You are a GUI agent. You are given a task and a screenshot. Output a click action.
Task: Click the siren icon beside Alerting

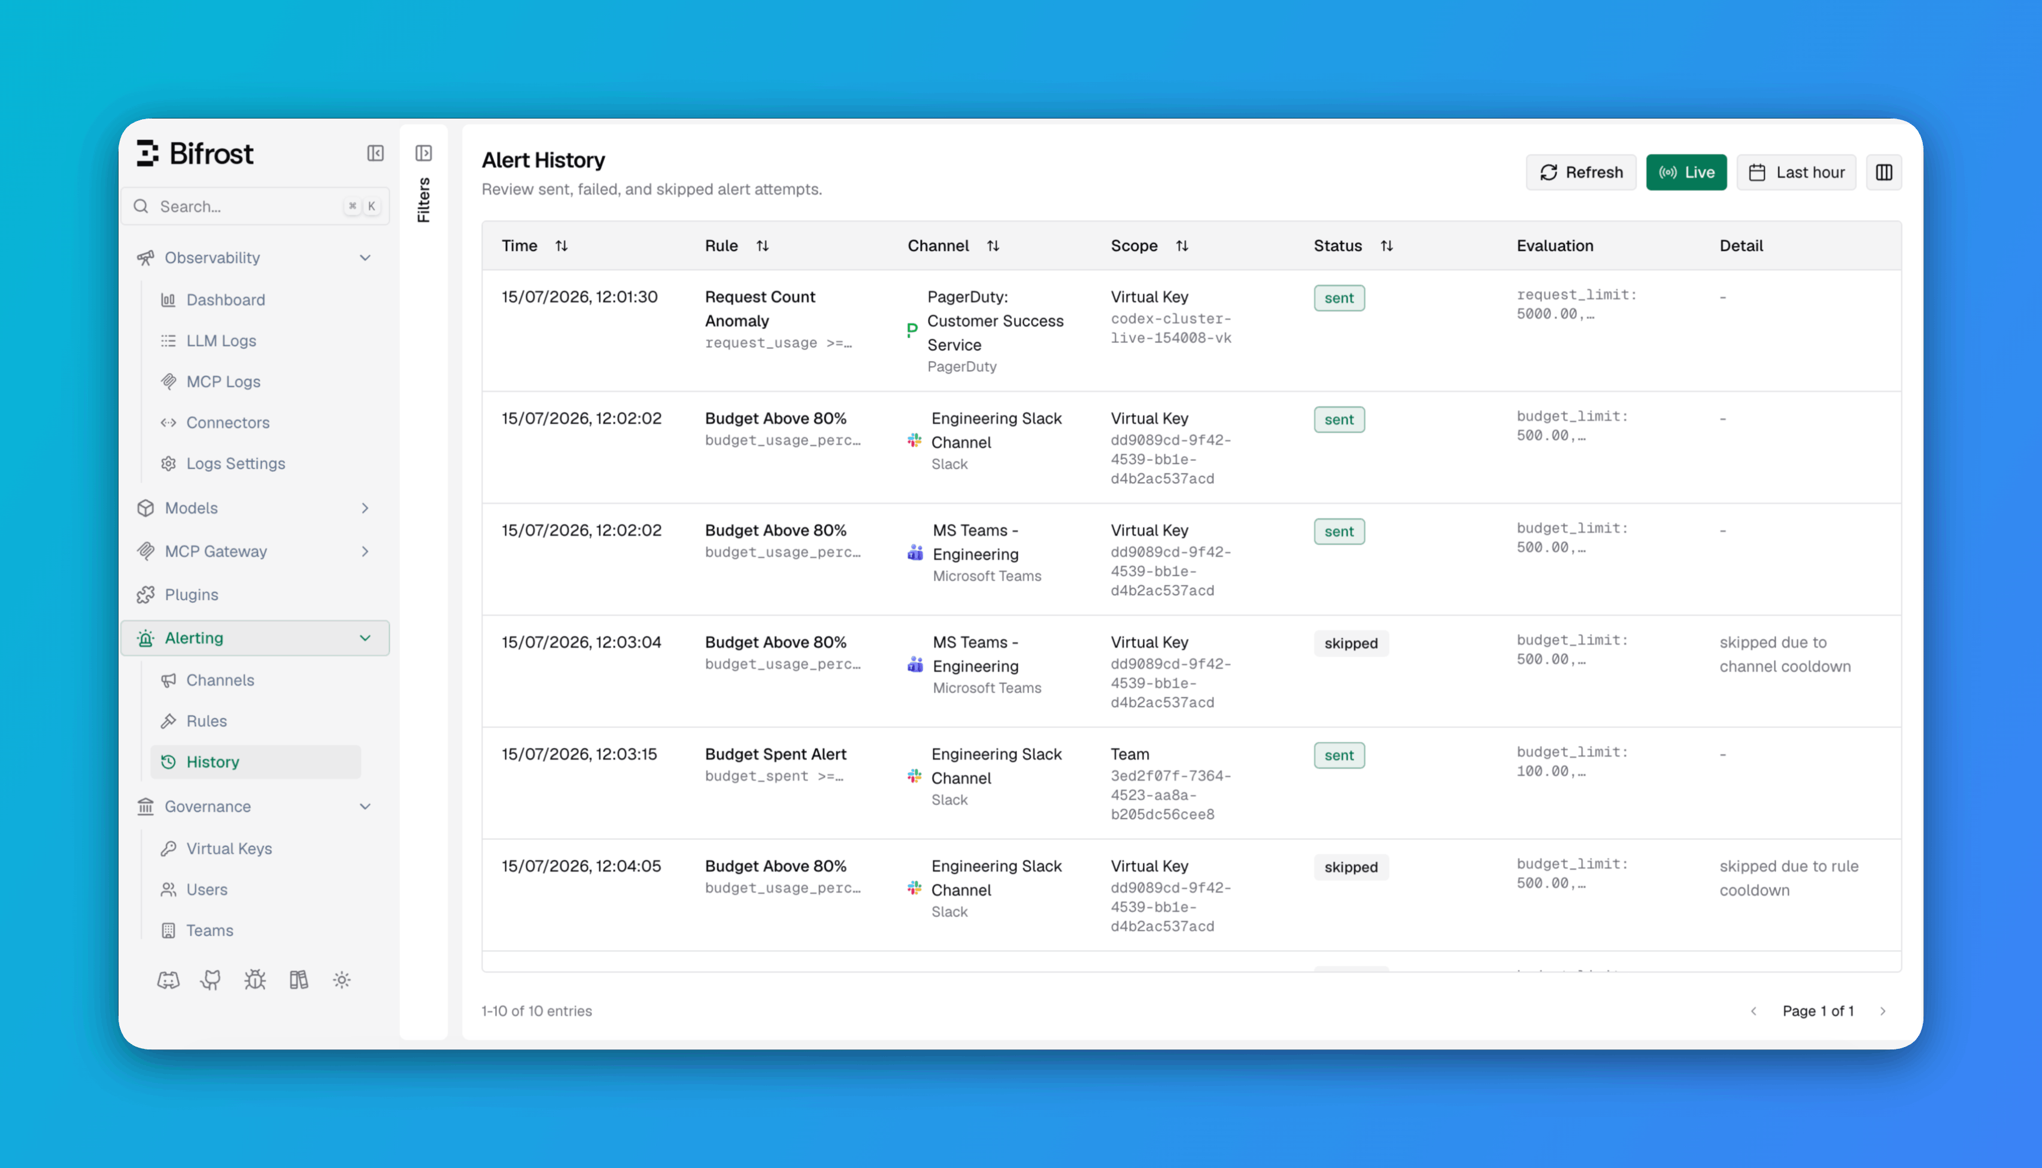pyautogui.click(x=145, y=638)
